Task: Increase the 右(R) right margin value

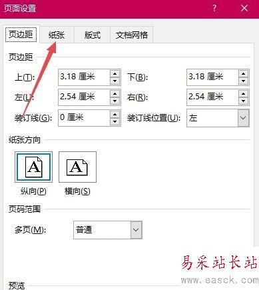Action: pyautogui.click(x=244, y=93)
